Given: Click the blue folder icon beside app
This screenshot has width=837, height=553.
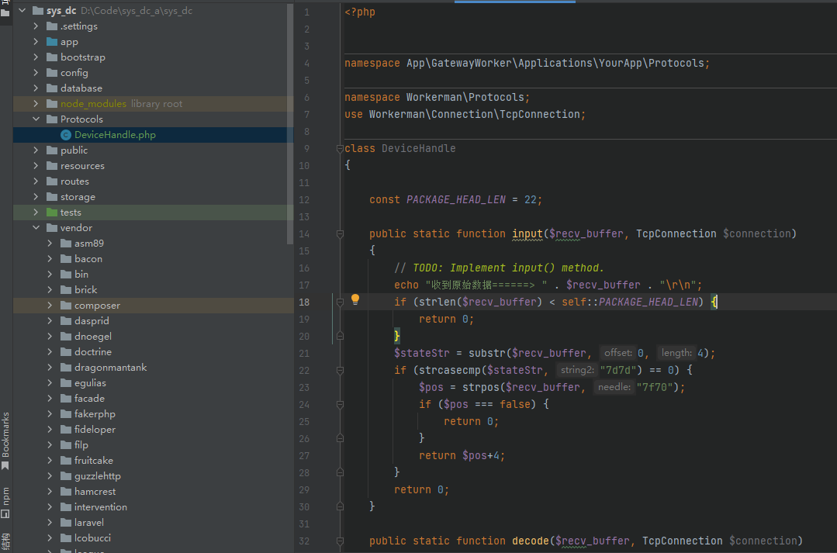Looking at the screenshot, I should click(x=52, y=42).
